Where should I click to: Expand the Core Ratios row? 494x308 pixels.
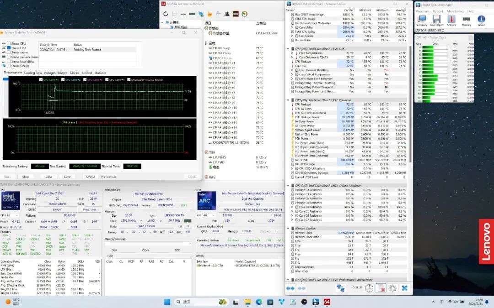(293, 36)
